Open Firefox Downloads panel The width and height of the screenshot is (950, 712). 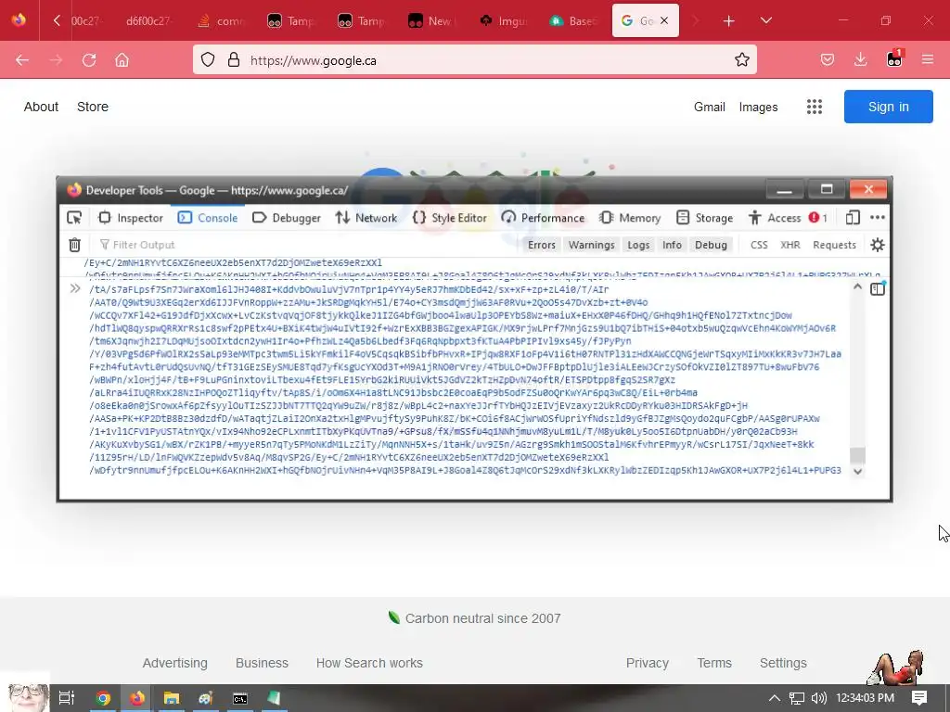pos(860,60)
